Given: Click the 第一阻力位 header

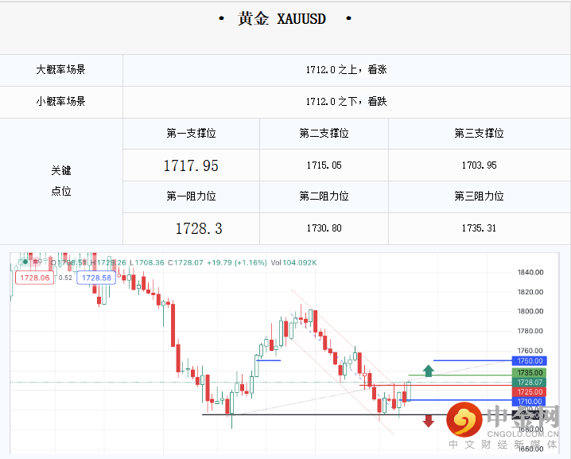Looking at the screenshot, I should (x=191, y=196).
